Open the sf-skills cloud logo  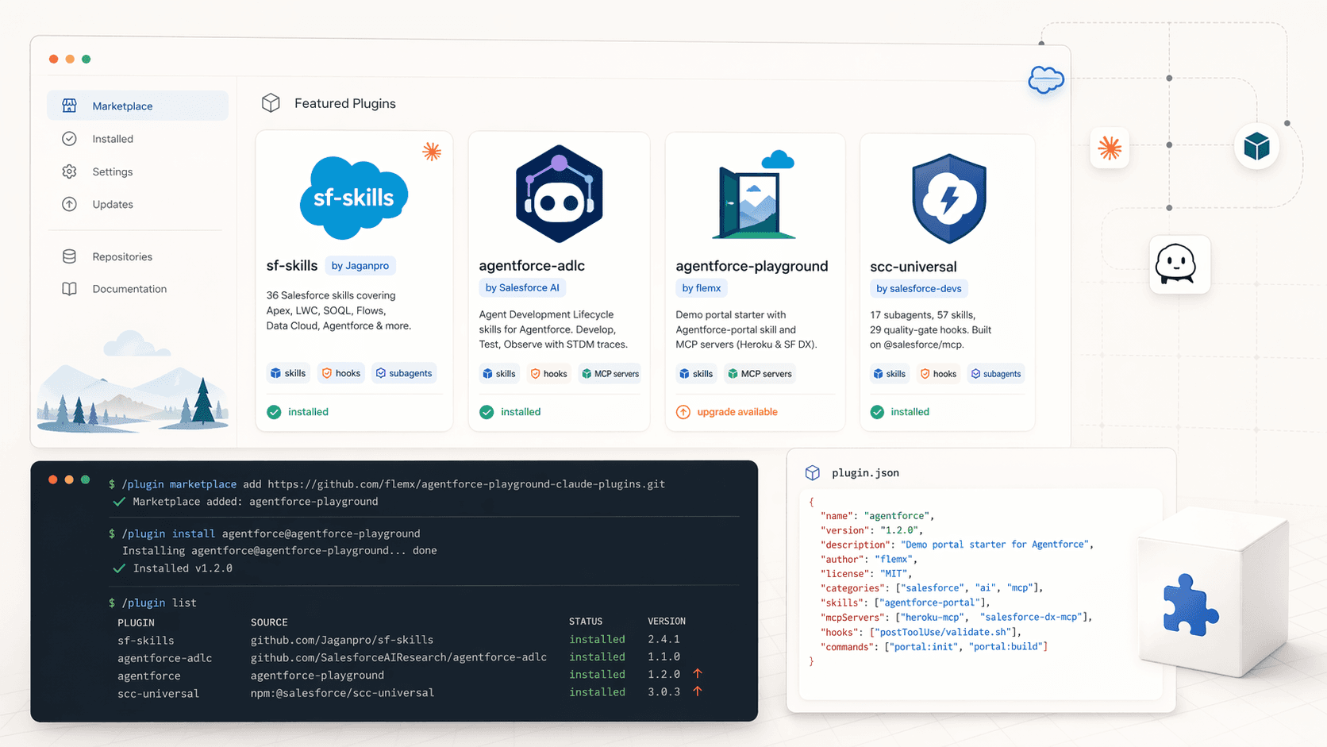353,198
